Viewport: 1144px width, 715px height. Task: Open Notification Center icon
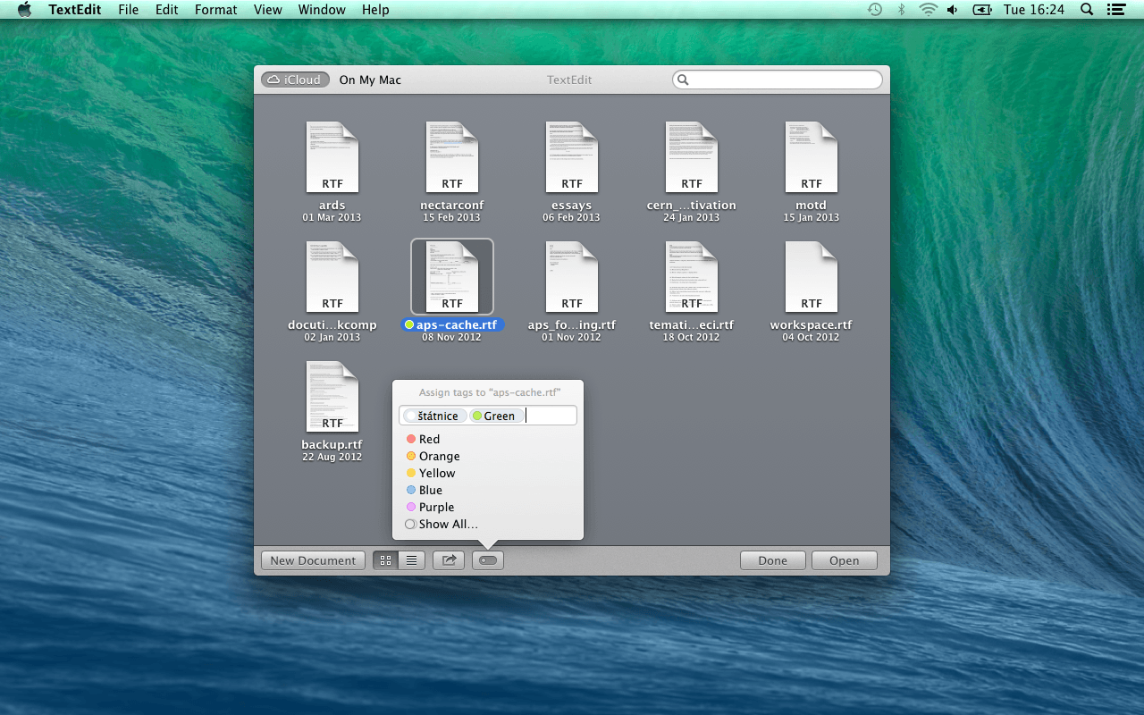[x=1115, y=10]
